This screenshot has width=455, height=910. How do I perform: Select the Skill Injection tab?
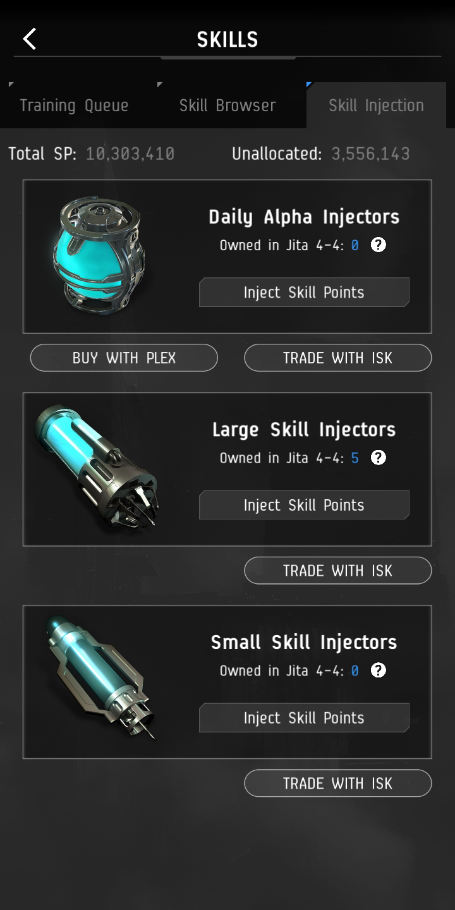tap(376, 106)
